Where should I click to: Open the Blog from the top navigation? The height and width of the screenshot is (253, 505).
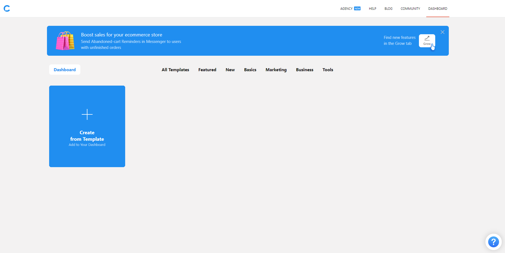[x=388, y=8]
